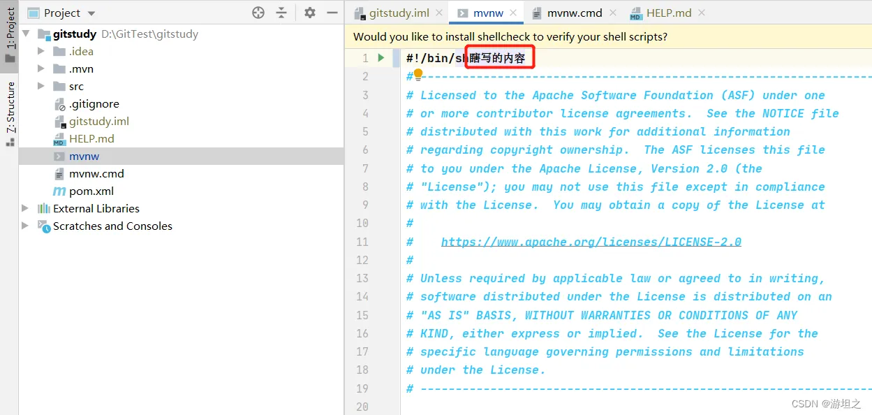Select the 1: Project tool window tab

point(10,36)
